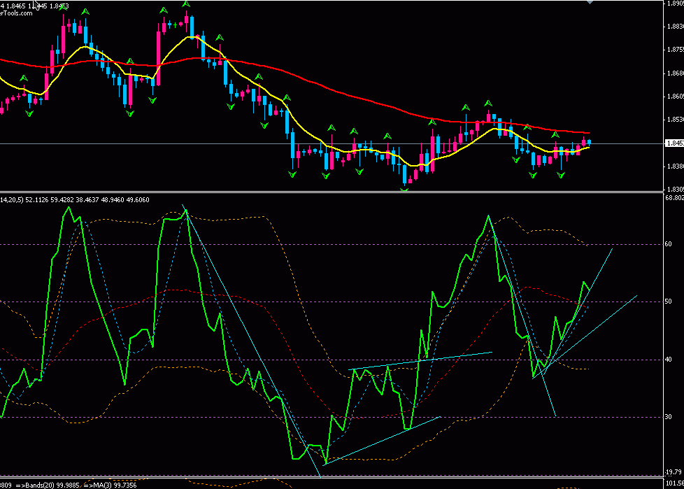This screenshot has width=684, height=489.
Task: Click the last blue candle on the chart
Action: pyautogui.click(x=589, y=142)
